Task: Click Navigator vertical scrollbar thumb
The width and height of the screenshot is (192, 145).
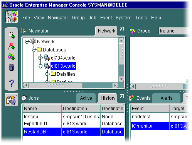Action: pyautogui.click(x=121, y=54)
